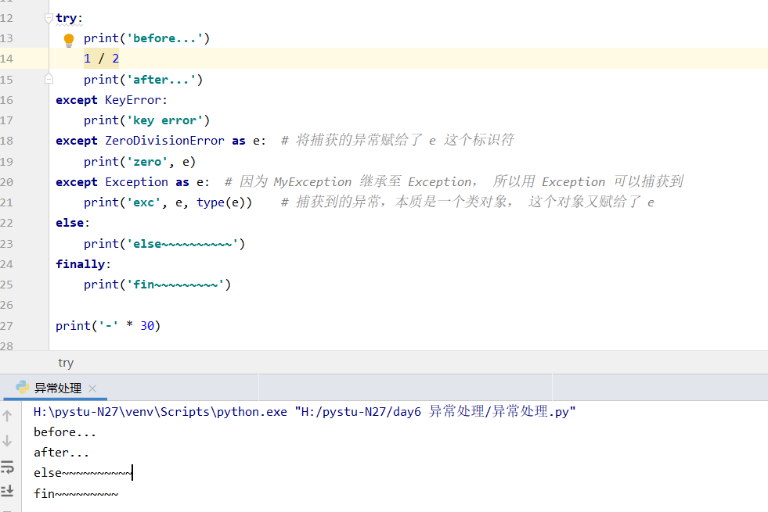Click the up arrow in run console
Screen dimensions: 768x512
[8, 417]
